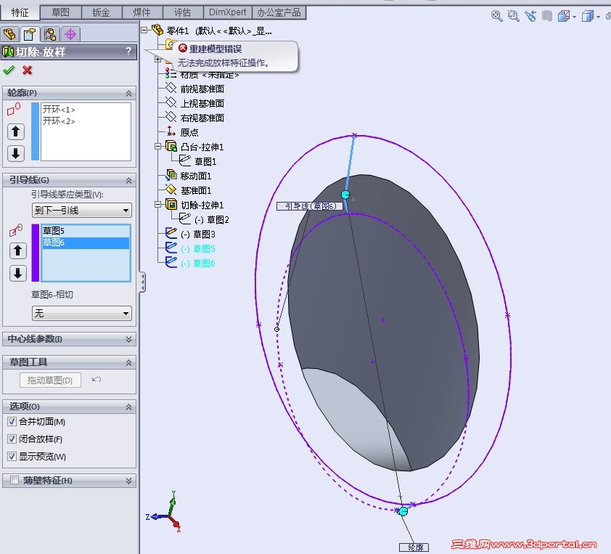This screenshot has height=554, width=611.
Task: Click the Previous View telescope icon
Action: pos(530,15)
